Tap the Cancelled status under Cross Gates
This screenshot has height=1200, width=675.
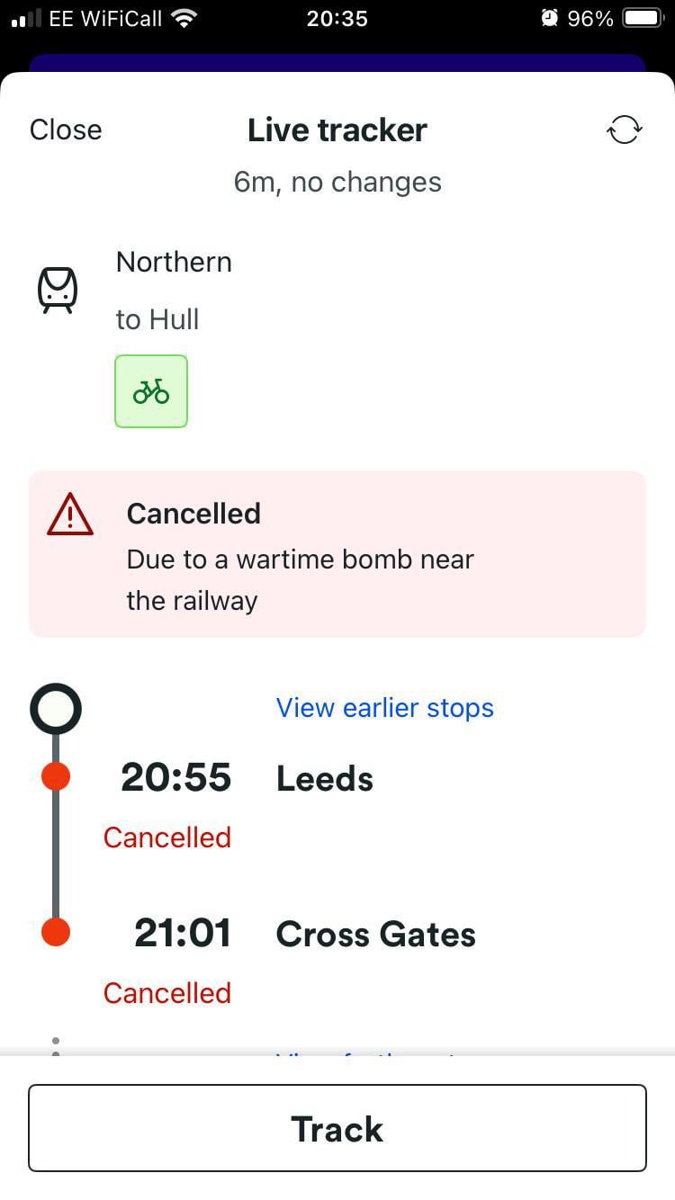[166, 993]
